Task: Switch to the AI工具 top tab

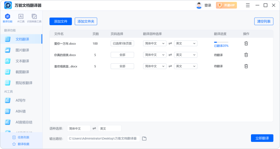Action: click(x=21, y=18)
